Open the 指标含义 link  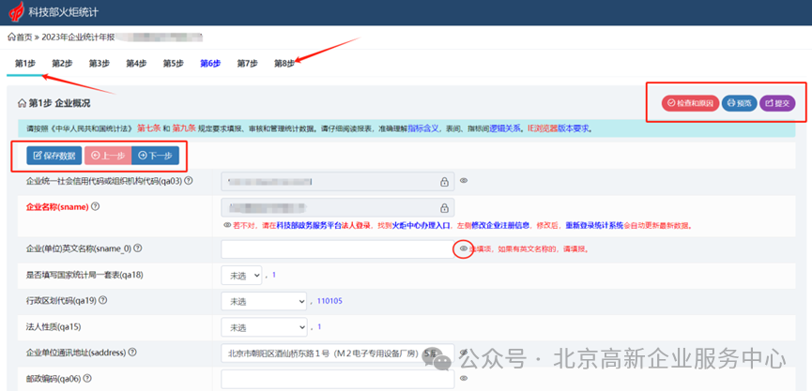(423, 128)
